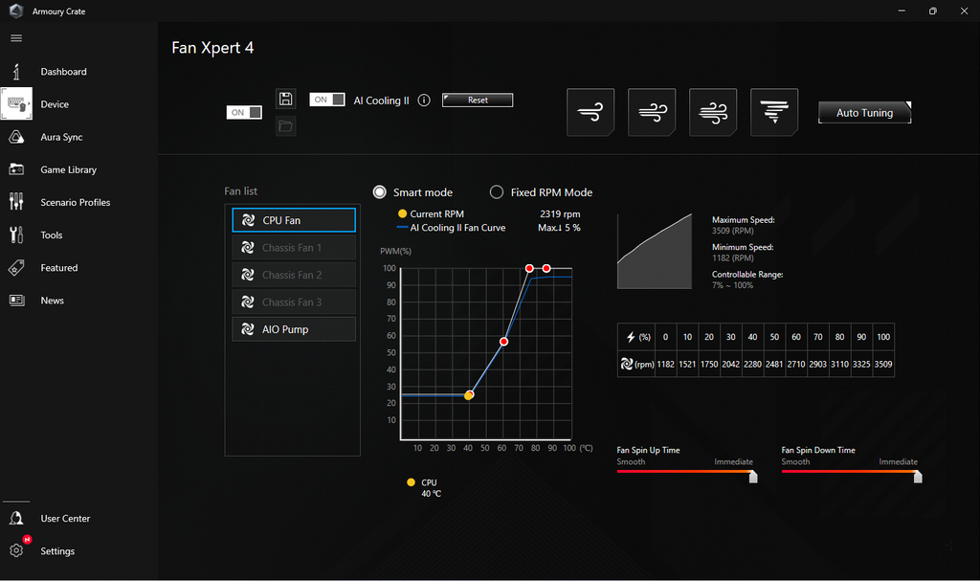Click the fan speed range thumbnail graph
Image resolution: width=980 pixels, height=581 pixels.
click(655, 252)
